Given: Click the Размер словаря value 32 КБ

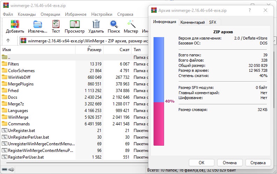Looking at the screenshot, I should tap(262, 110).
